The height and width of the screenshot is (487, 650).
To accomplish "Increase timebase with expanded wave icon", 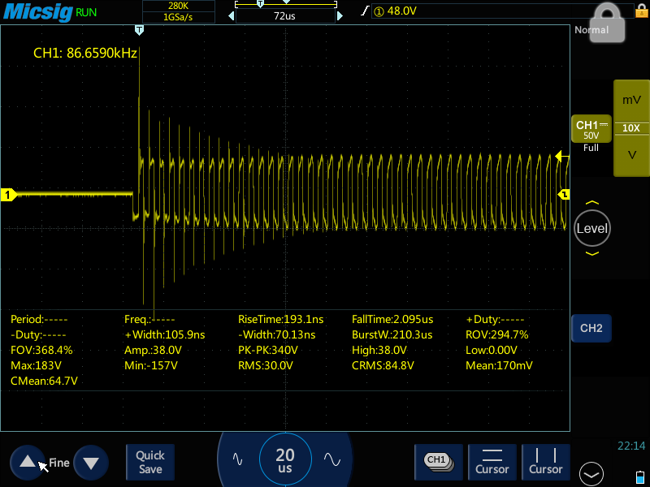I will 332,459.
